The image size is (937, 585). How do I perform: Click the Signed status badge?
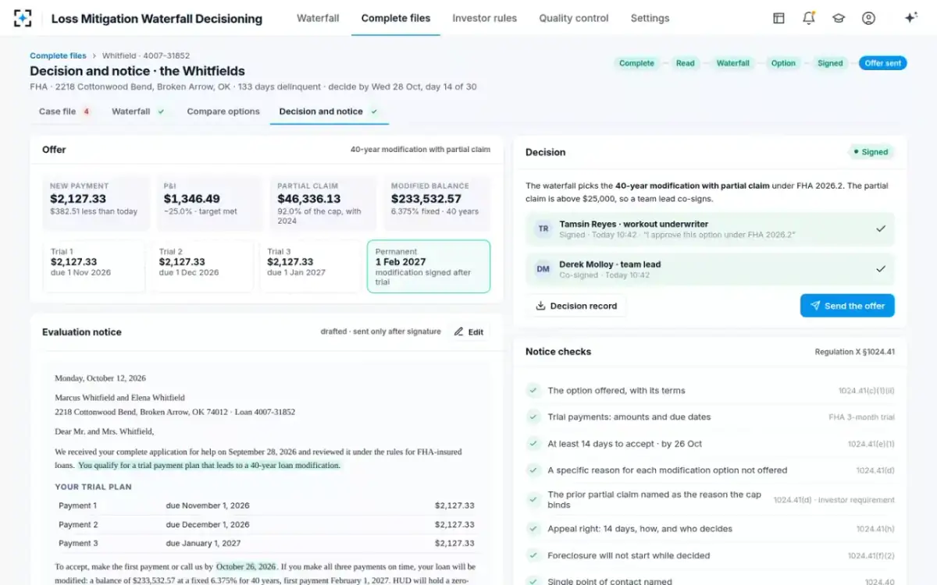(871, 152)
